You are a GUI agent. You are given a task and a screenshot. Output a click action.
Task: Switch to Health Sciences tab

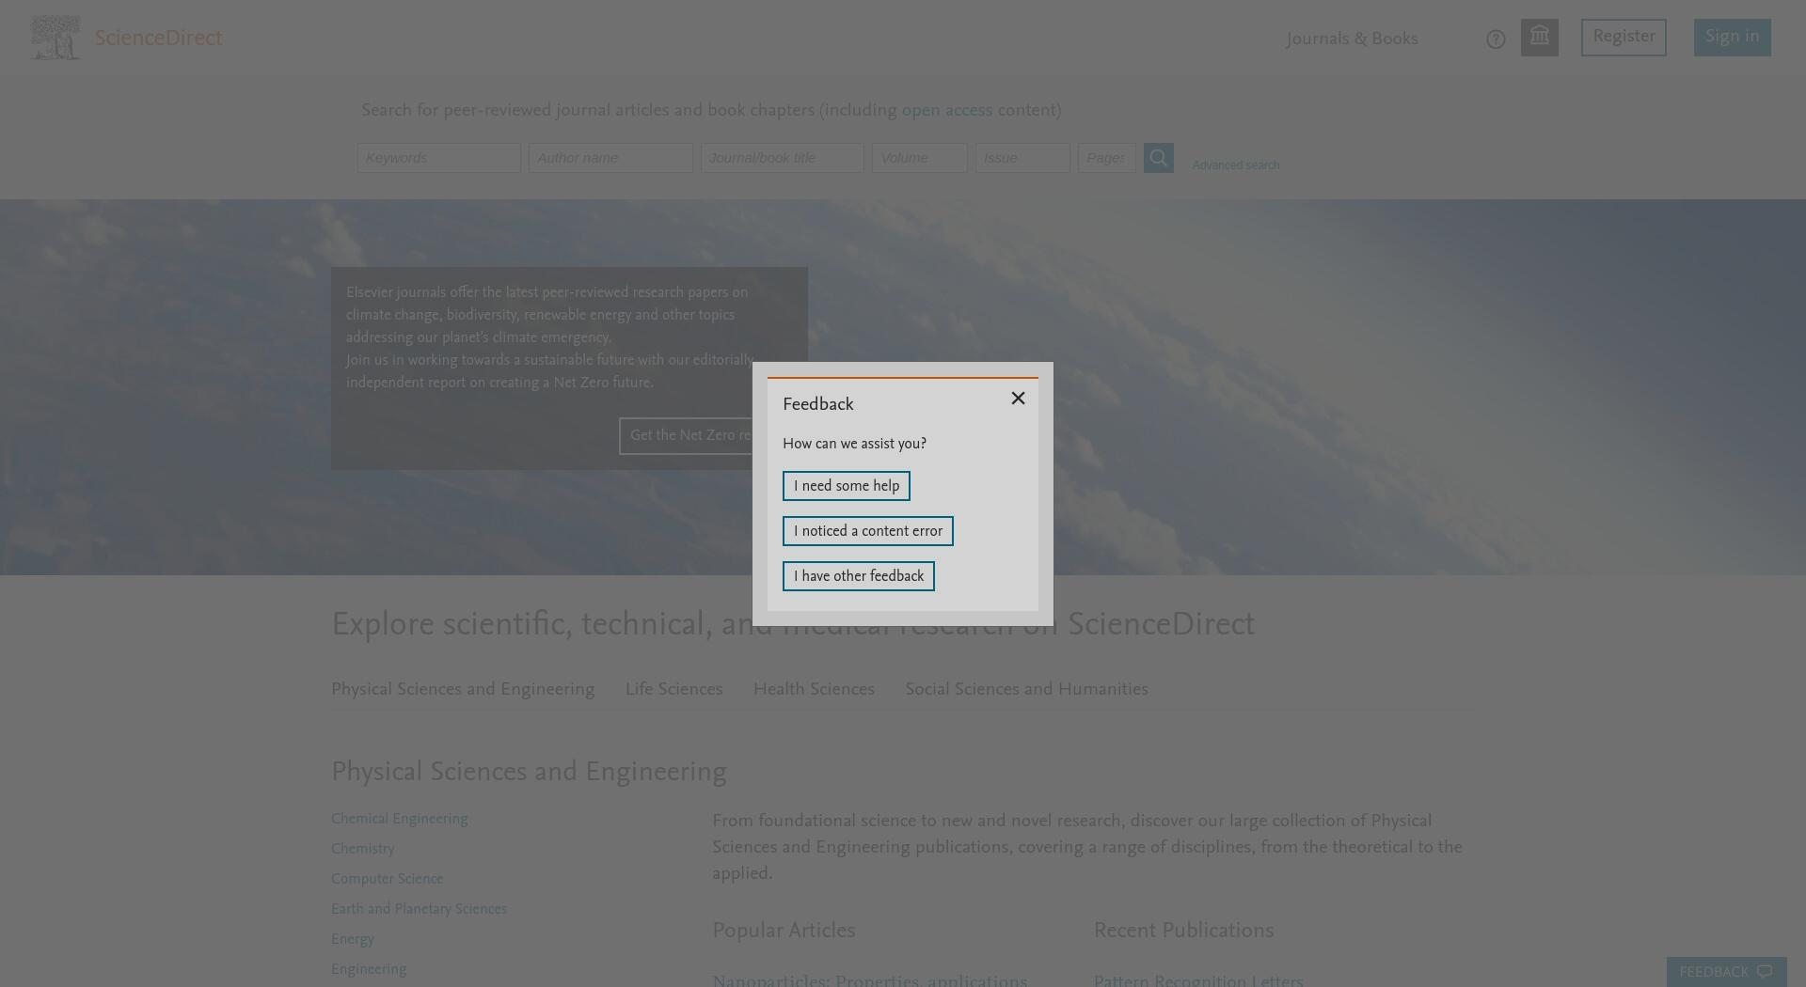coord(814,690)
